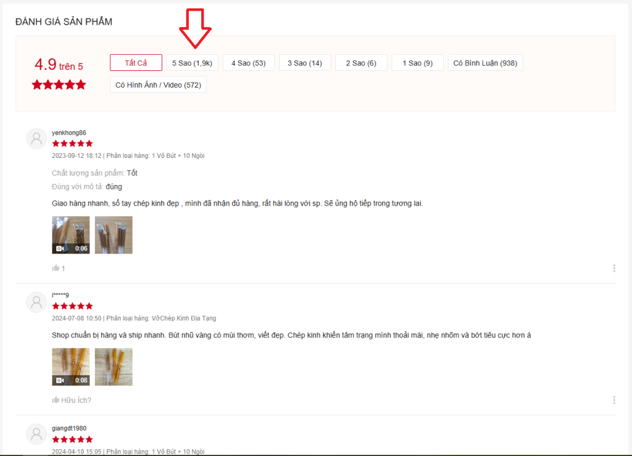Screen dimensions: 632x456
Task: Open three-dot menu on yenkhong86's review
Action: point(613,268)
